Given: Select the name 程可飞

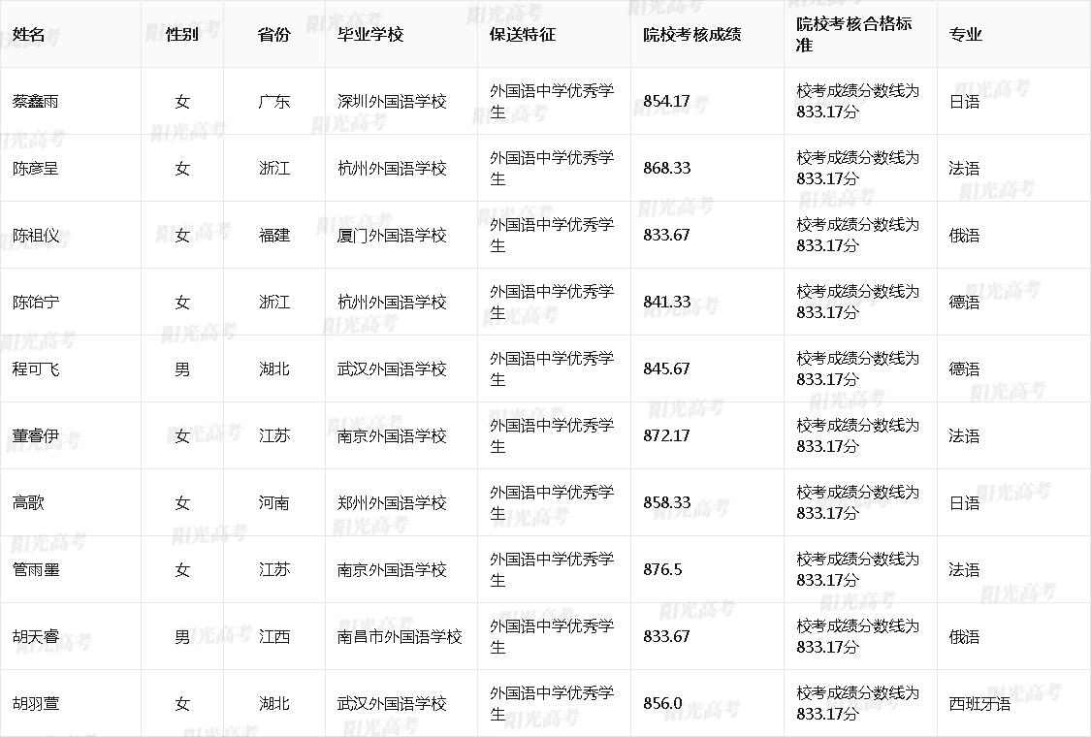Looking at the screenshot, I should point(36,368).
